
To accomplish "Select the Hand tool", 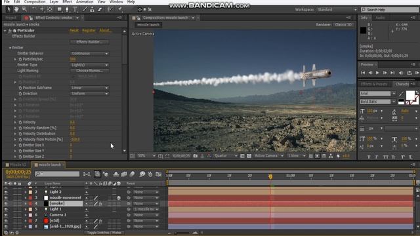I will click(16, 10).
